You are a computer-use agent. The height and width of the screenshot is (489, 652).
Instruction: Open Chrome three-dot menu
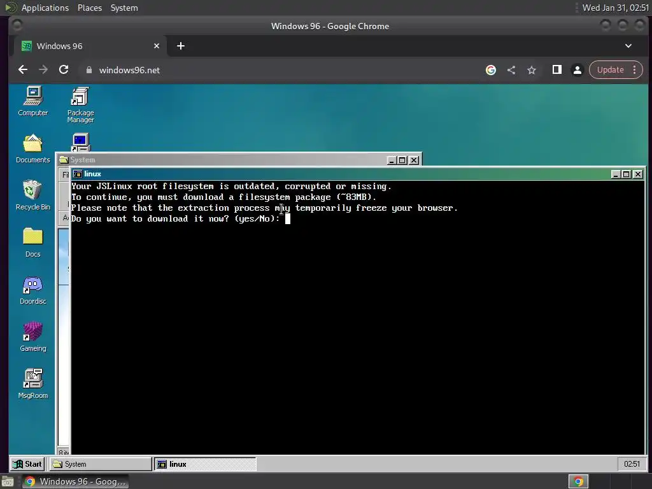[x=635, y=70]
